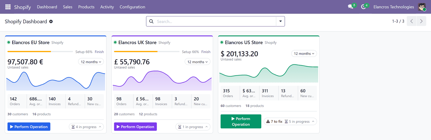Click Perform Operation for EU Store

(29, 127)
